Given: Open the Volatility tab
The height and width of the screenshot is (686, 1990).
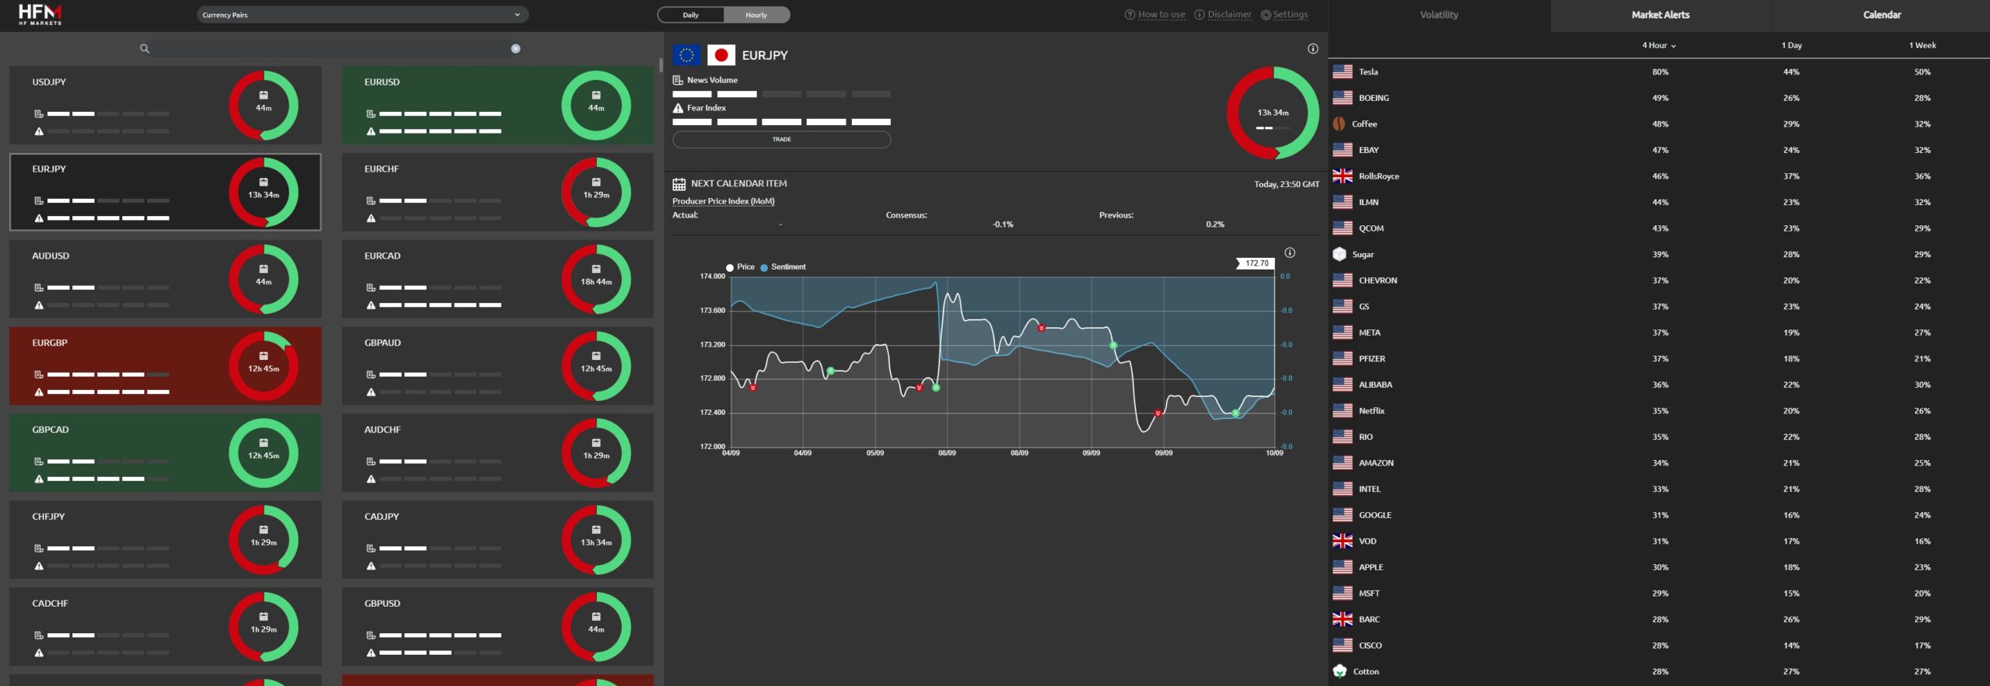Looking at the screenshot, I should (x=1439, y=15).
